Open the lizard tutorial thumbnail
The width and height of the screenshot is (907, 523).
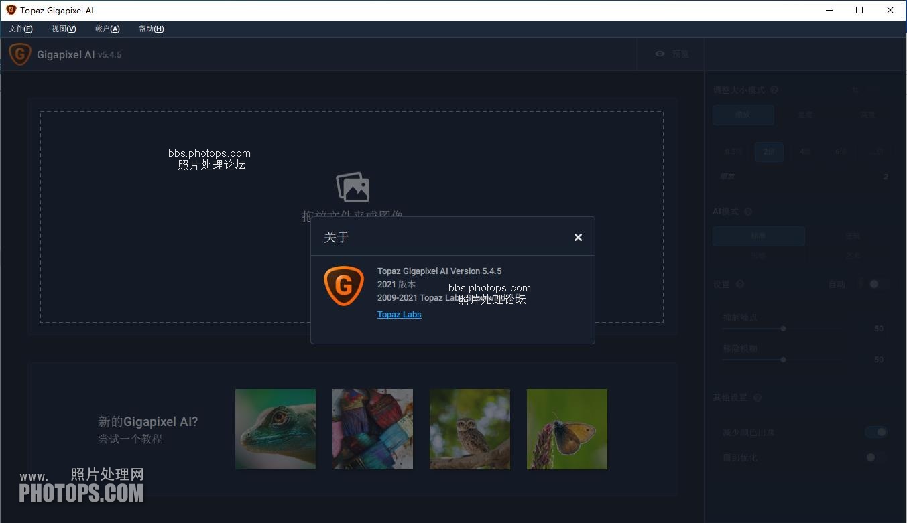coord(276,429)
